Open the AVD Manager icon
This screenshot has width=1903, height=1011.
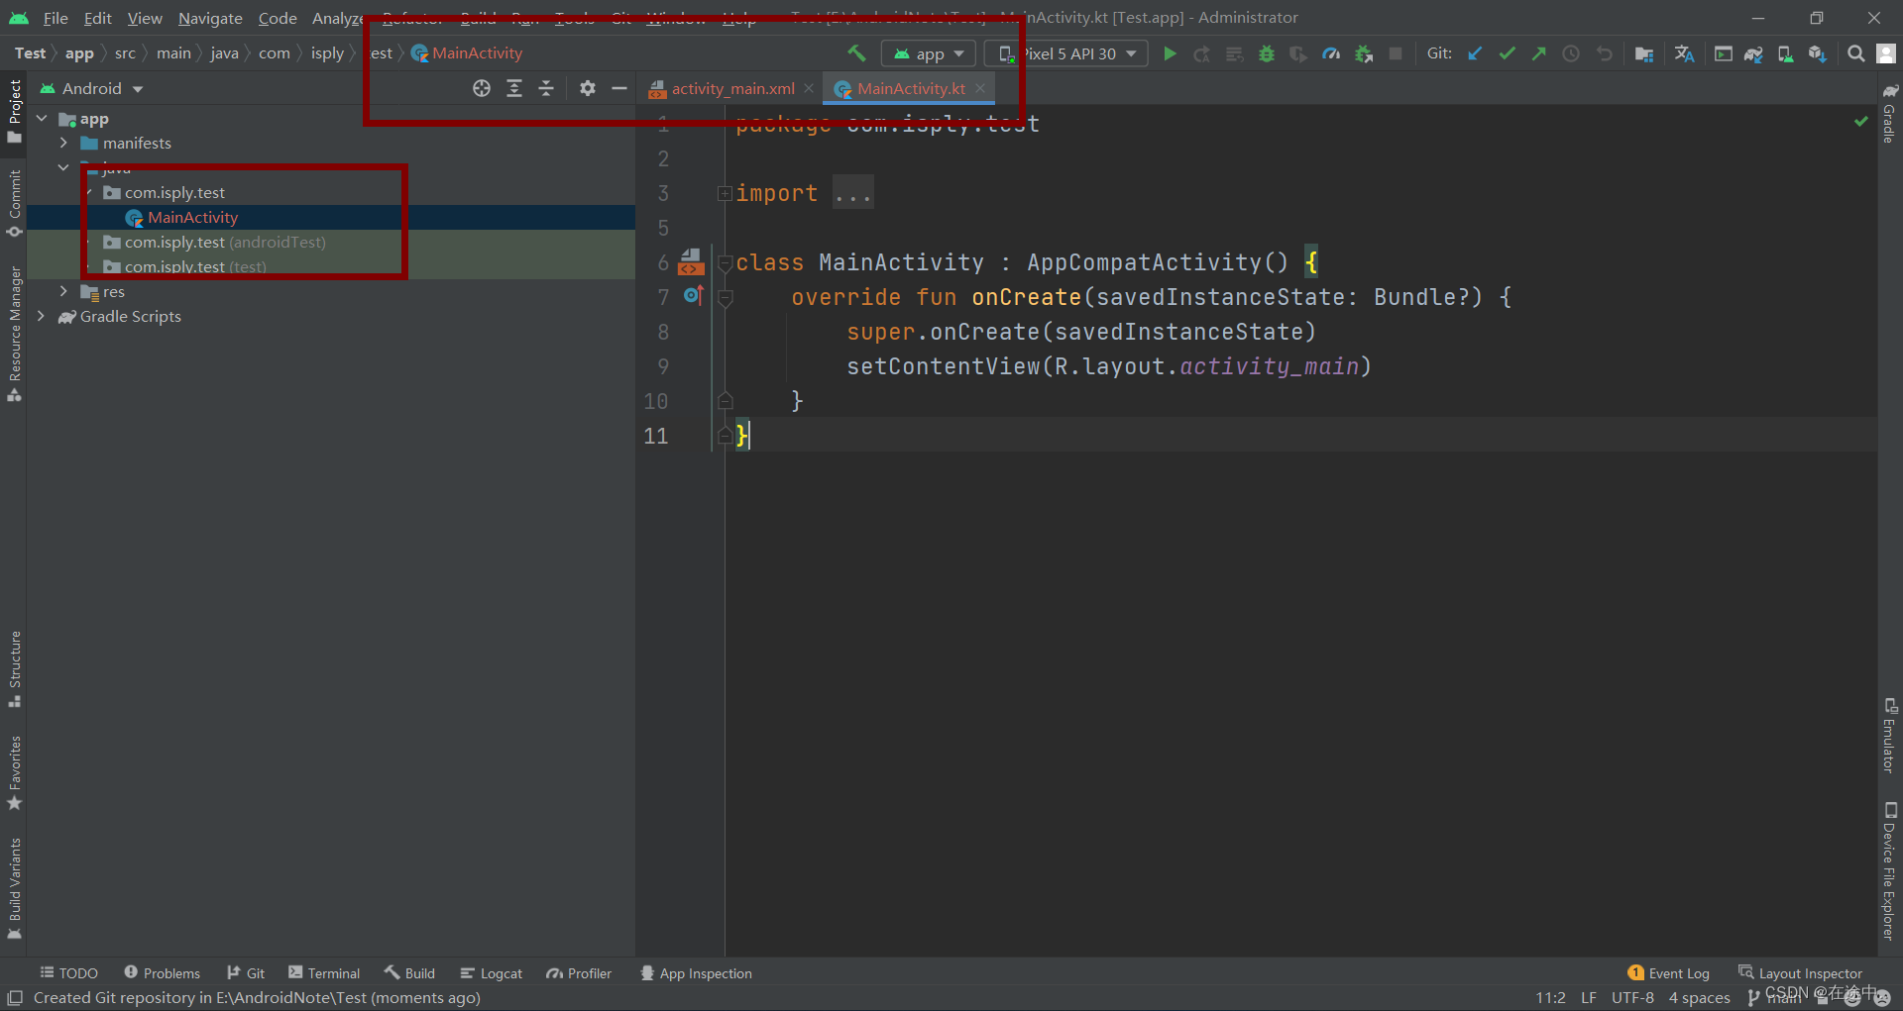1785,53
